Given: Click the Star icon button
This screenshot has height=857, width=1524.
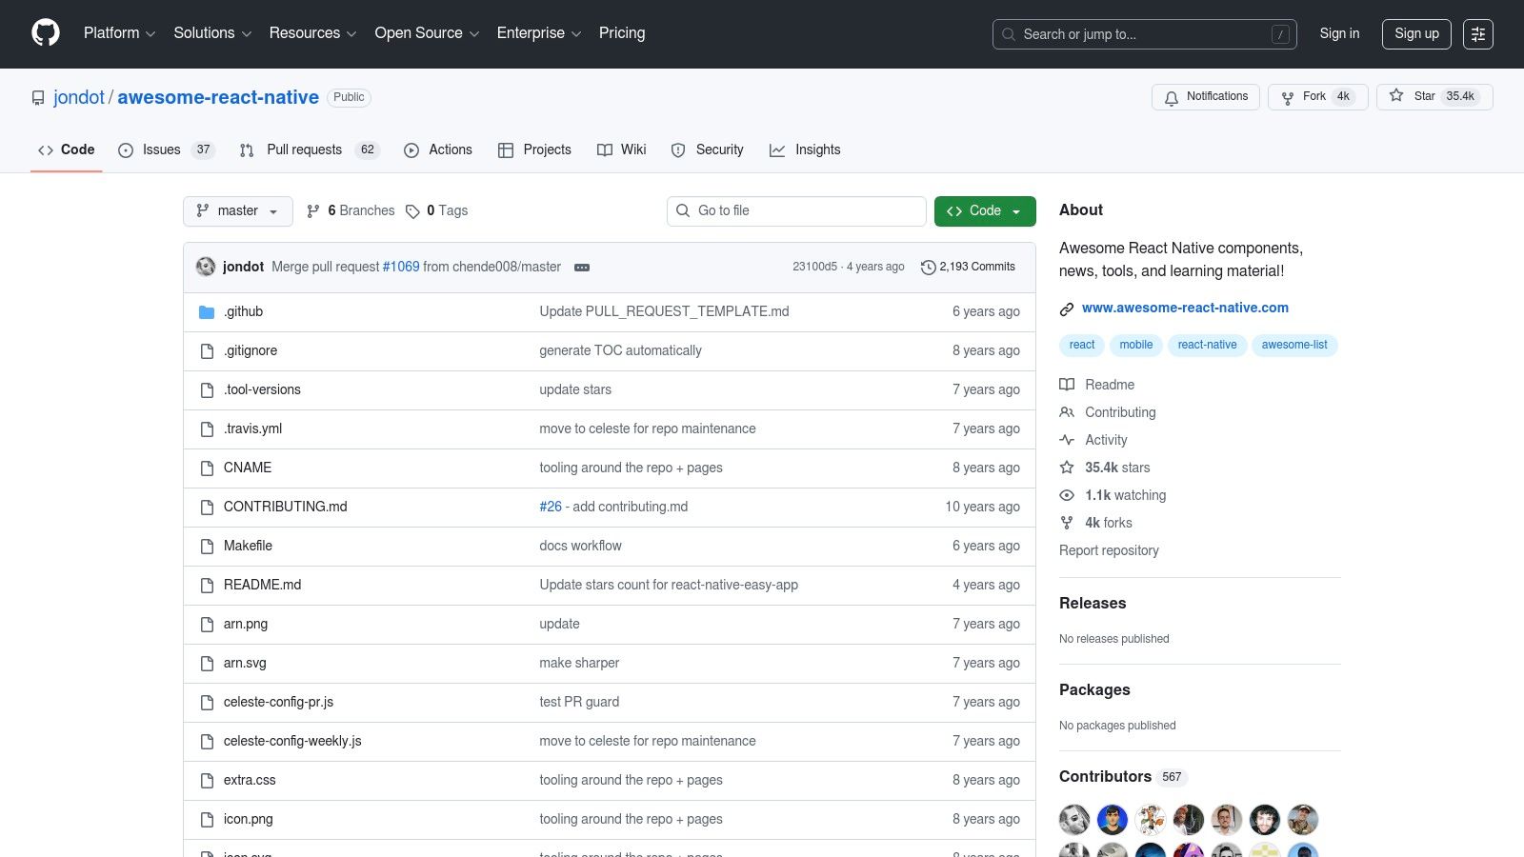Looking at the screenshot, I should click(1396, 96).
